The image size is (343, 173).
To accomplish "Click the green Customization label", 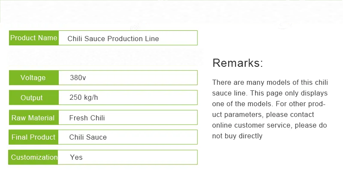I will (x=34, y=157).
